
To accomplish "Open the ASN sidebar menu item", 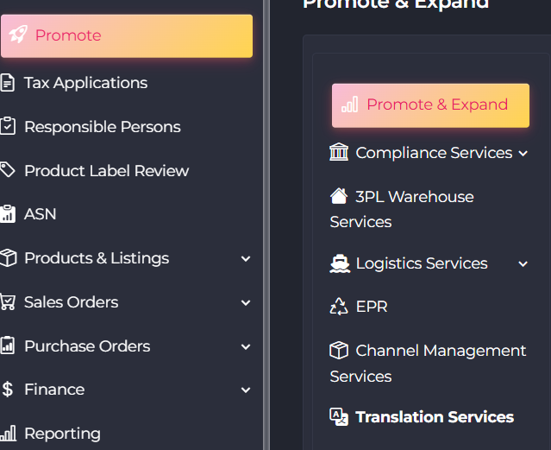I will click(x=40, y=214).
